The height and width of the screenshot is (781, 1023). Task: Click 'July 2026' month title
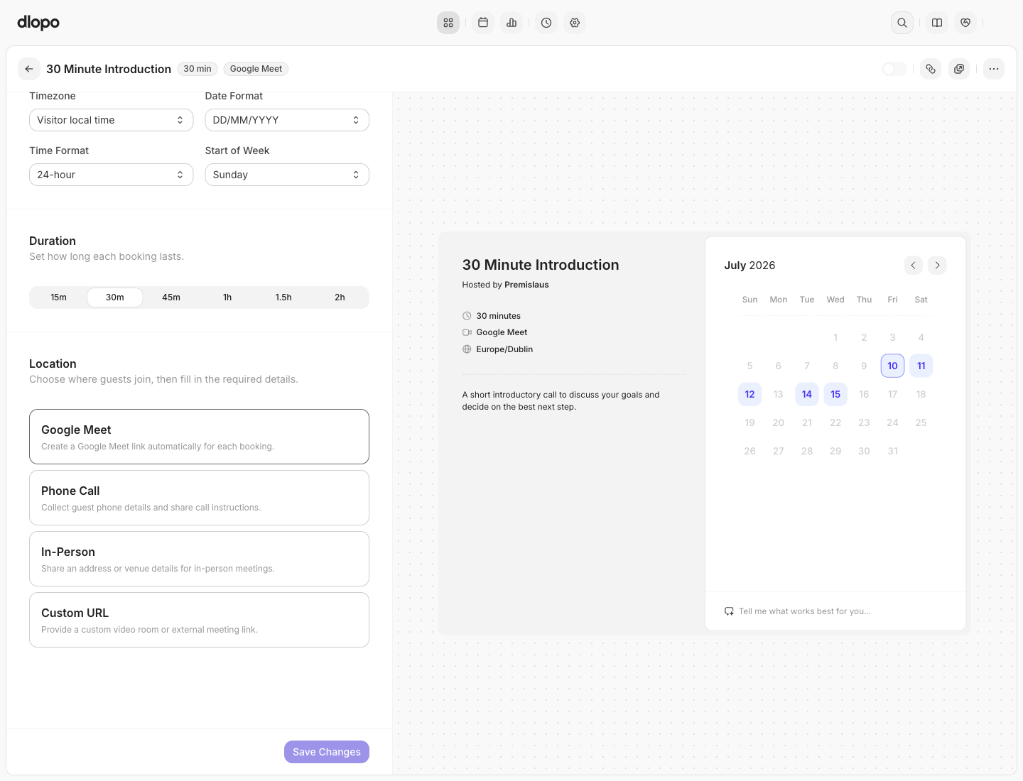pyautogui.click(x=749, y=266)
